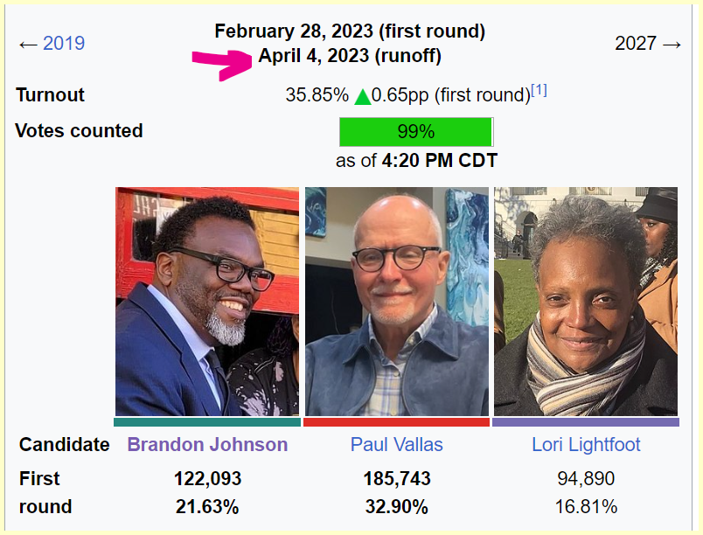Open footnote reference [1]

coord(539,90)
